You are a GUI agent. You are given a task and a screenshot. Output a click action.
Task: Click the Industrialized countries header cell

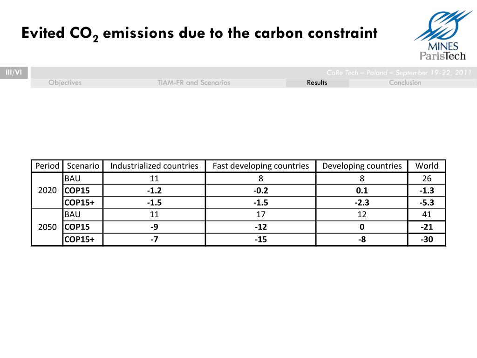(x=154, y=166)
